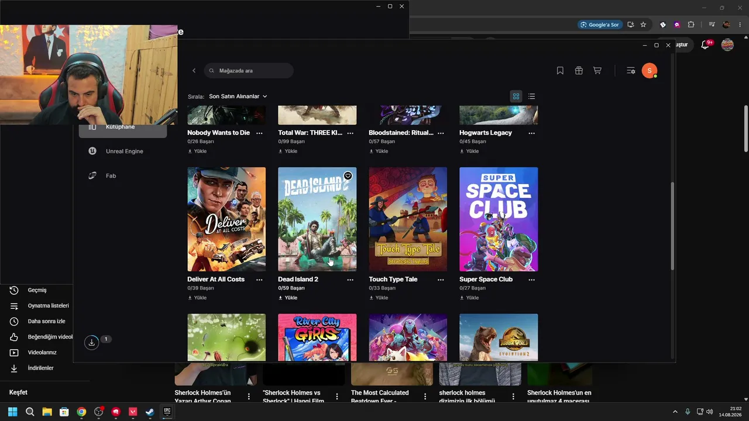Install Super Space Club via Yükle
Image resolution: width=749 pixels, height=421 pixels.
(469, 298)
